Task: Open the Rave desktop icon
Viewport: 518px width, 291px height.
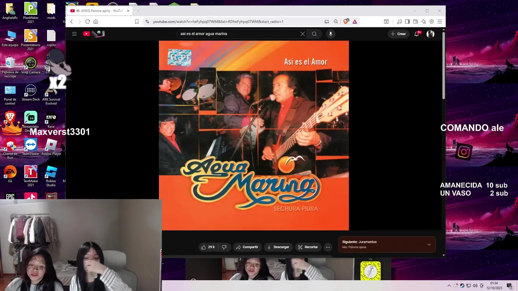Action: [x=51, y=120]
